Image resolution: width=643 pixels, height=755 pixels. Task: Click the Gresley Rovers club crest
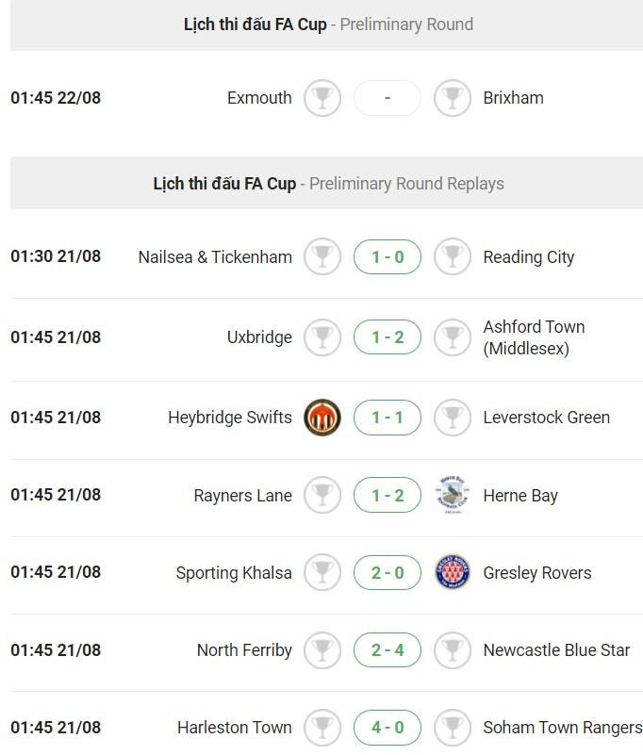pyautogui.click(x=453, y=572)
